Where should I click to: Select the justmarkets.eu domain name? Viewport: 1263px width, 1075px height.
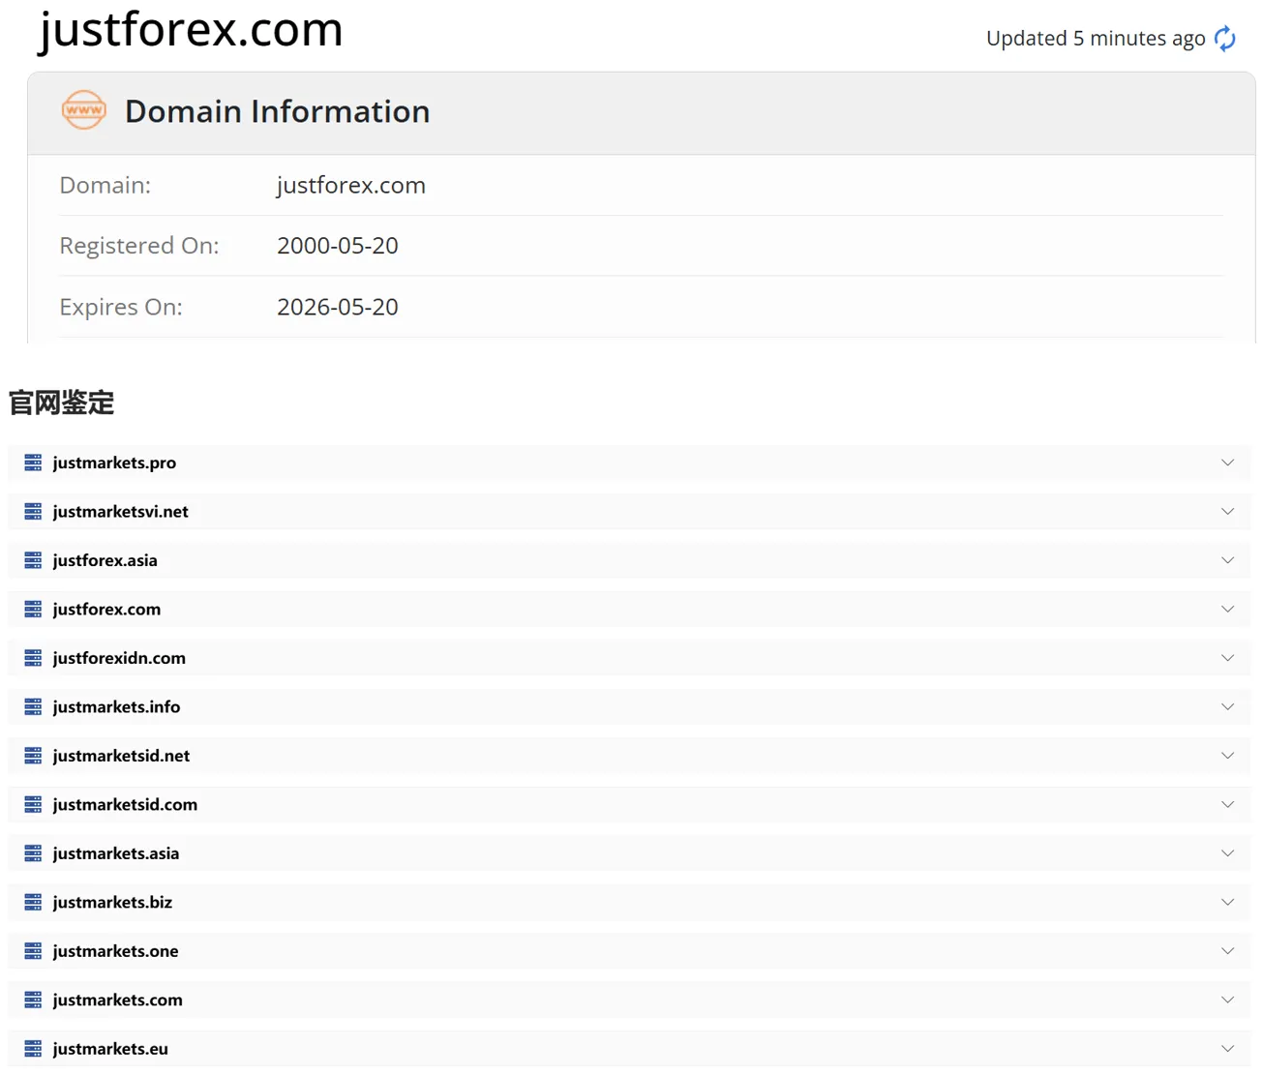[110, 1049]
